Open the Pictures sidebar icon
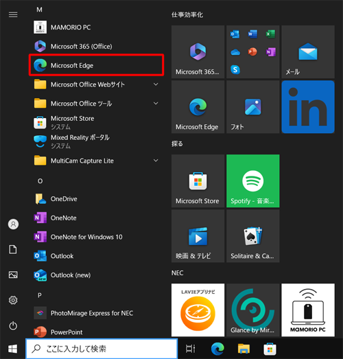This screenshot has width=343, height=359. [x=13, y=275]
